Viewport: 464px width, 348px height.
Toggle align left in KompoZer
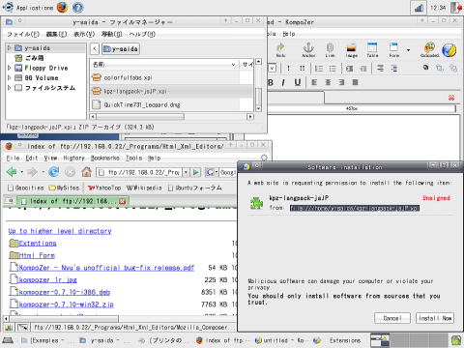(314, 82)
